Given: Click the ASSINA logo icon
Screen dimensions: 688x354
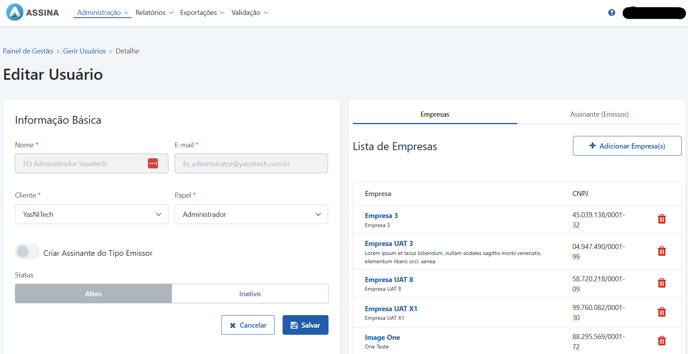Looking at the screenshot, I should [15, 12].
